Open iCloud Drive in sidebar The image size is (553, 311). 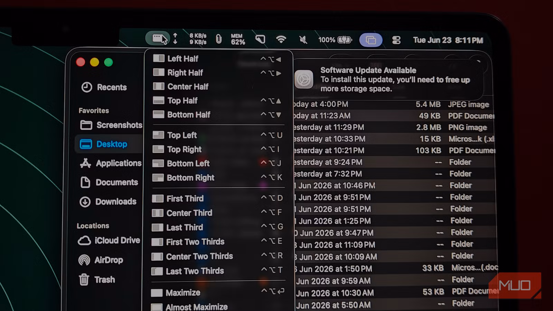(x=109, y=241)
